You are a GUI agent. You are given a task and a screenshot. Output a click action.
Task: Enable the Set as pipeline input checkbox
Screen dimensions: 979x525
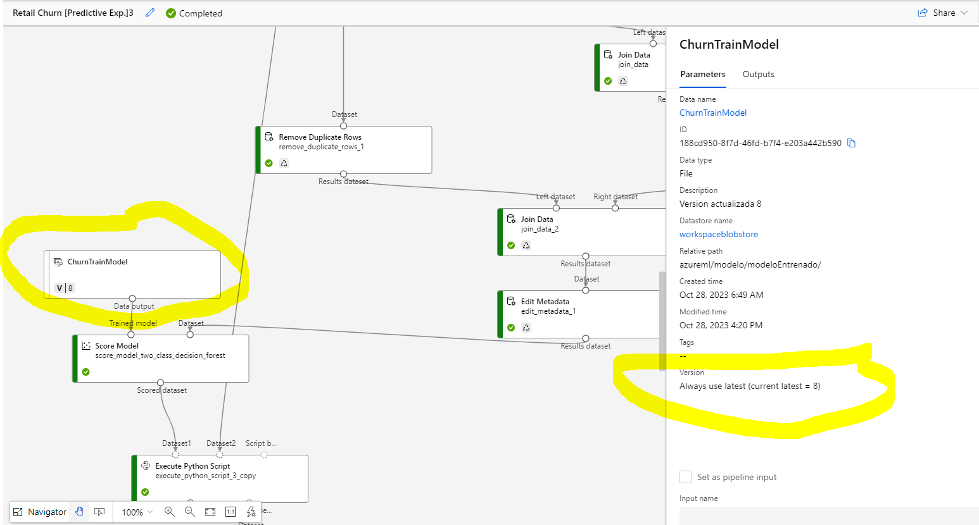(x=686, y=477)
